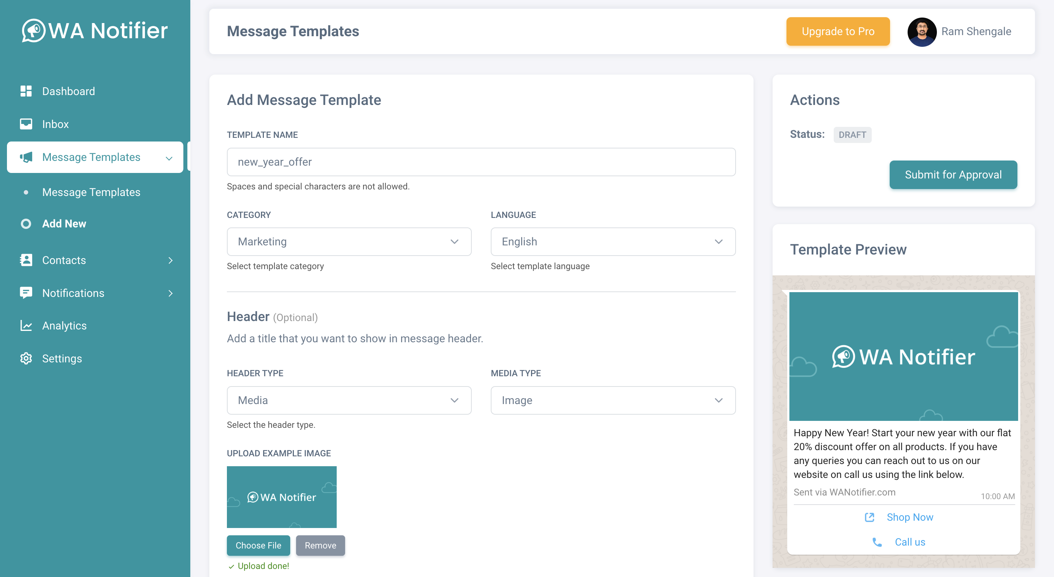
Task: Click the '10:00 AM' timestamp in preview
Action: point(998,496)
